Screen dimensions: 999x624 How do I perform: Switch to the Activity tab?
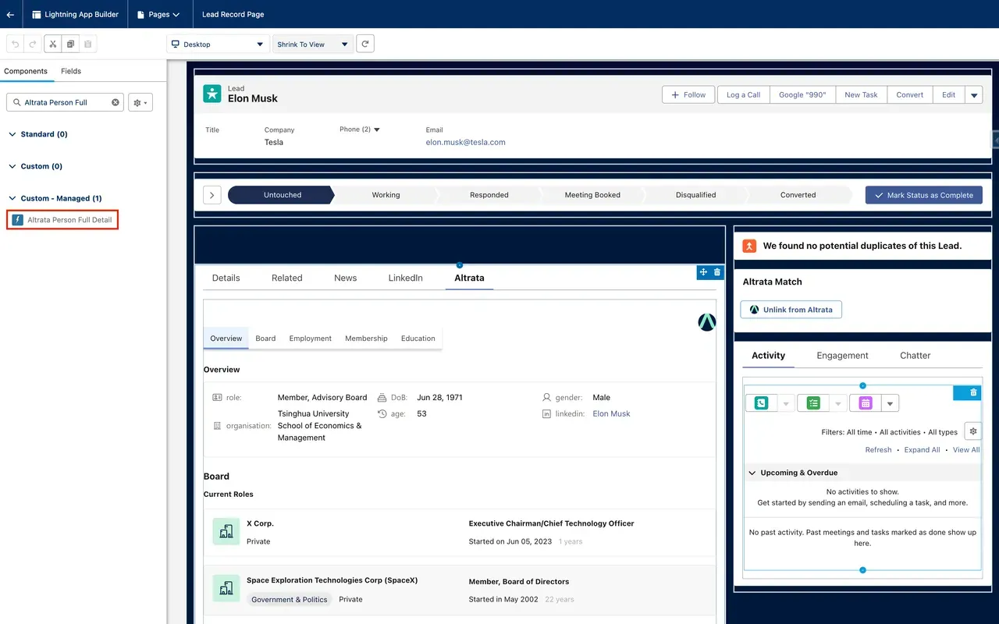769,356
